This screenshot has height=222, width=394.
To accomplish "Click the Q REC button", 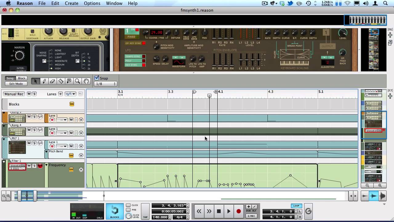I will [x=251, y=216].
